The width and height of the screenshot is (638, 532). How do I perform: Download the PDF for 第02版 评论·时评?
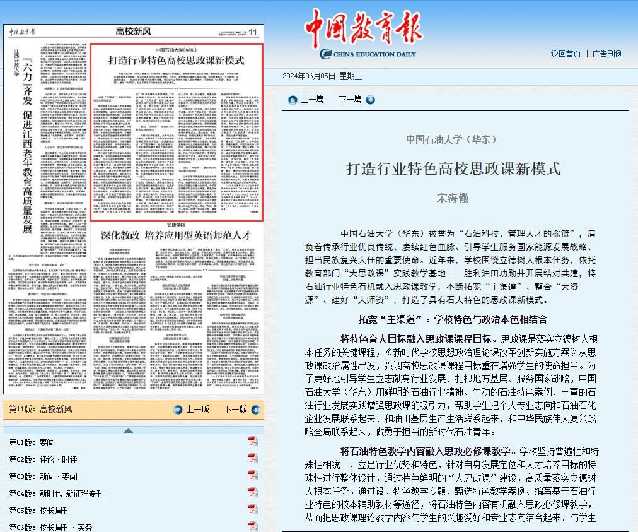coord(253,458)
